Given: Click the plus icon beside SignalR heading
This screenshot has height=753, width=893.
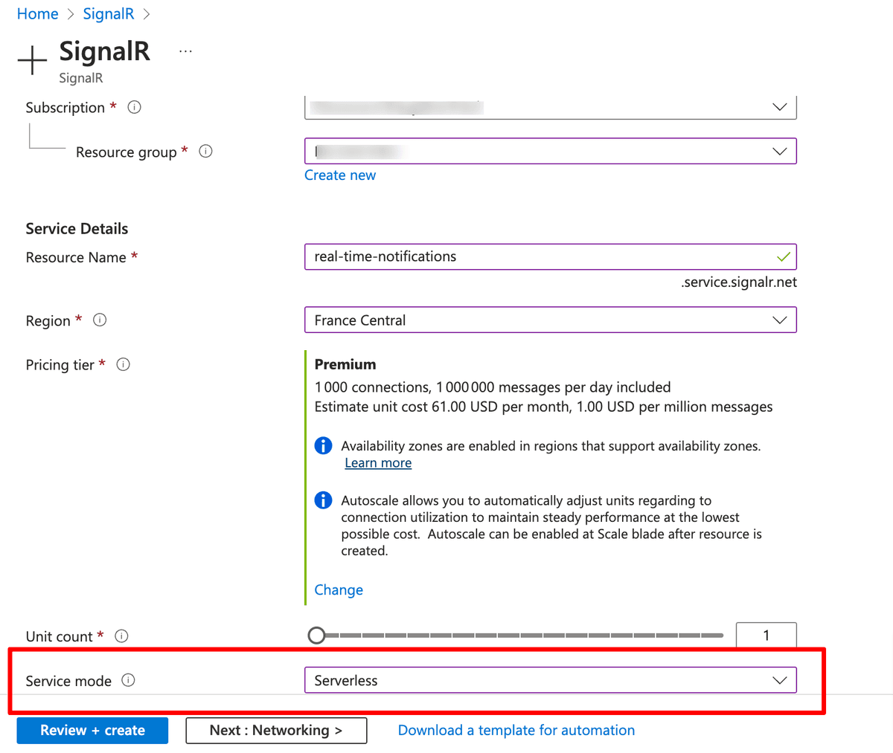Looking at the screenshot, I should point(32,60).
